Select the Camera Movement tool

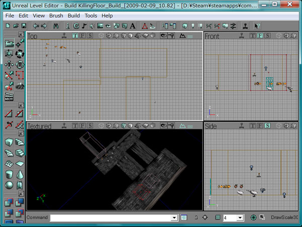tap(9, 43)
